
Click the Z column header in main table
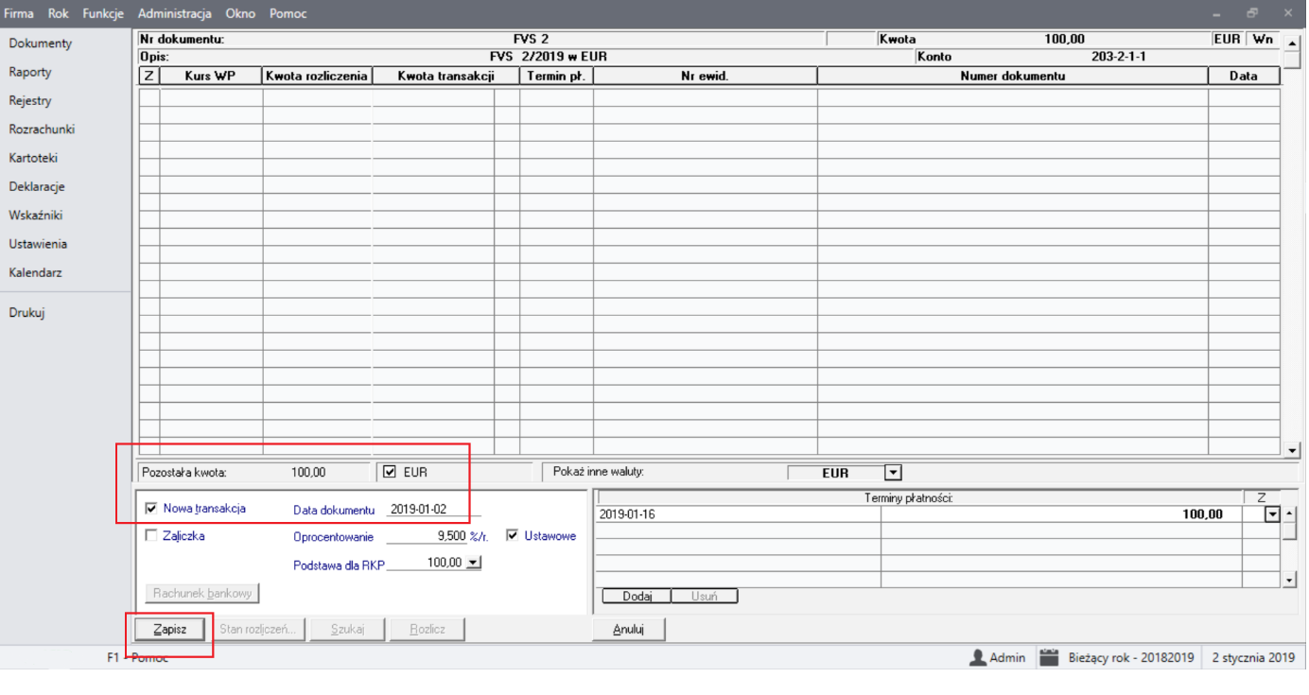pos(148,76)
